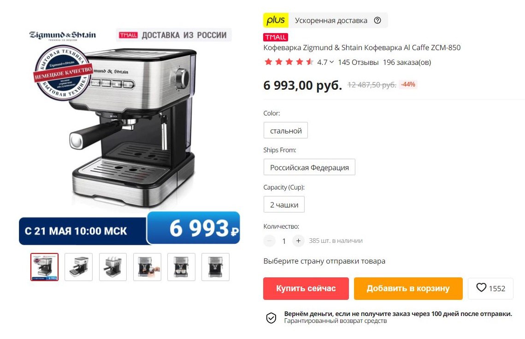This screenshot has height=339, width=525.
Task: Select the стальной color option
Action: (x=286, y=131)
